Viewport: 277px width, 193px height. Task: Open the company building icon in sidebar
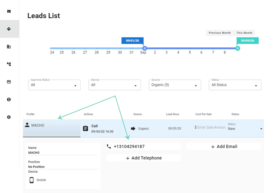tap(9, 47)
